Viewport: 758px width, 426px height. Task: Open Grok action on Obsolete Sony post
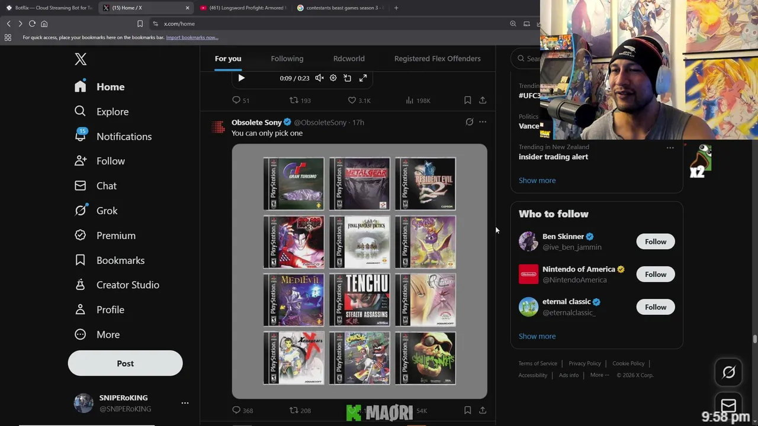pos(470,122)
